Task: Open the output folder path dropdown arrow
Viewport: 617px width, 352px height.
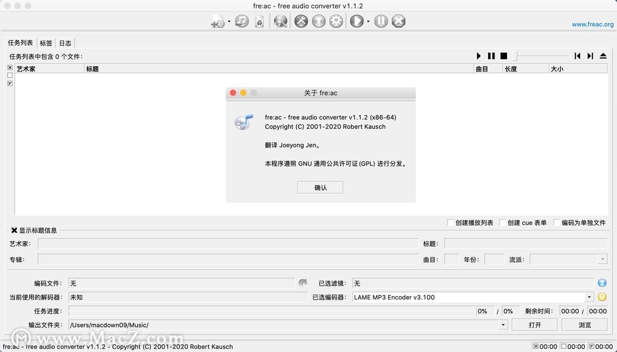Action: (x=503, y=325)
